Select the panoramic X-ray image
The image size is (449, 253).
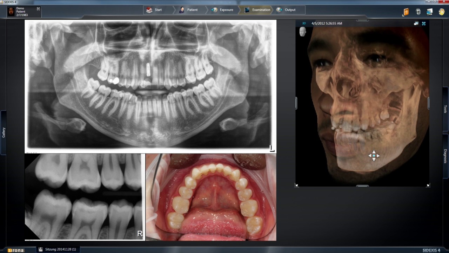150,84
